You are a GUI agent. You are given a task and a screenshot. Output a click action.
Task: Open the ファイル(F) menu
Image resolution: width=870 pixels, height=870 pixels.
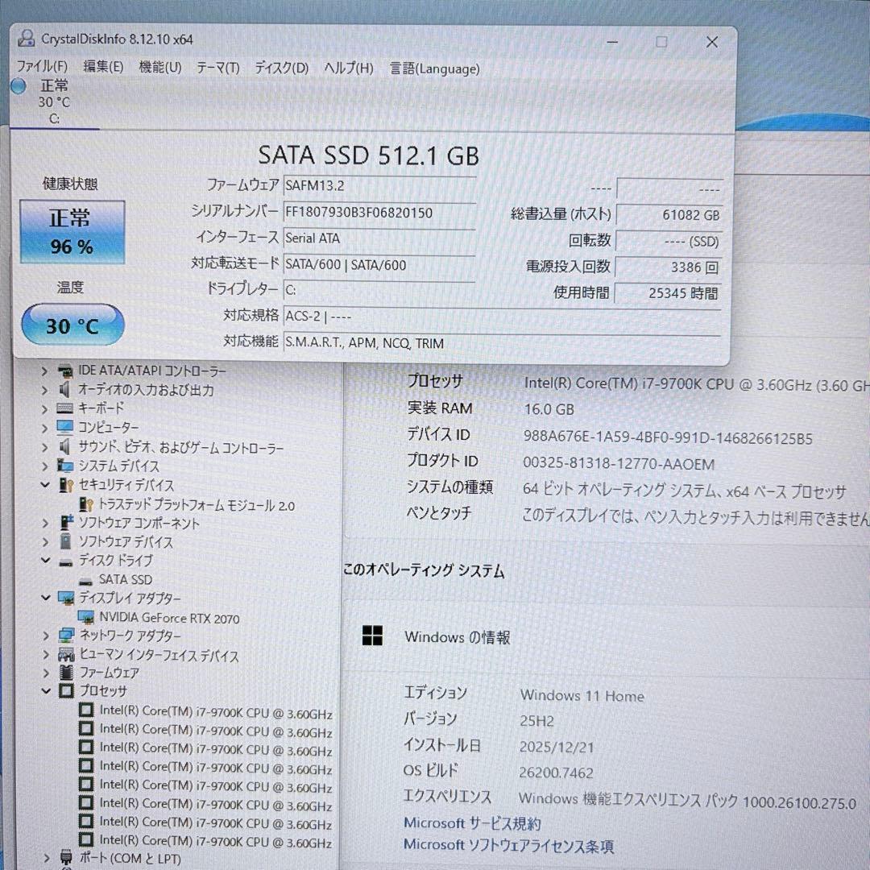pyautogui.click(x=42, y=67)
